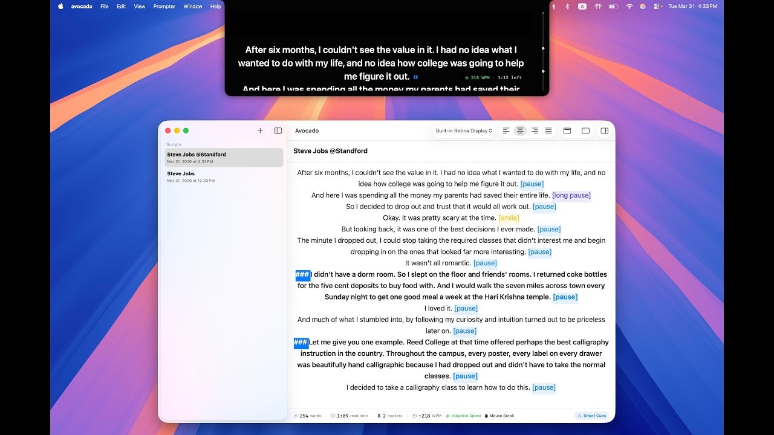Screen dimensions: 774x435
Task: Toggle the sidebar visibility icon
Action: pyautogui.click(x=278, y=130)
